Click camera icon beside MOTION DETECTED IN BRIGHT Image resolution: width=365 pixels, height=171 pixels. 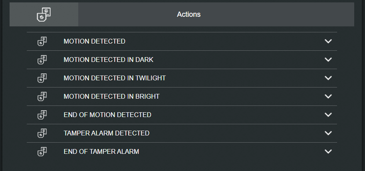[42, 96]
